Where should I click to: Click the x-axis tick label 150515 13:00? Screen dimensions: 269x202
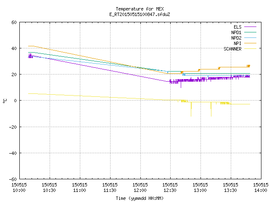tap(200, 187)
